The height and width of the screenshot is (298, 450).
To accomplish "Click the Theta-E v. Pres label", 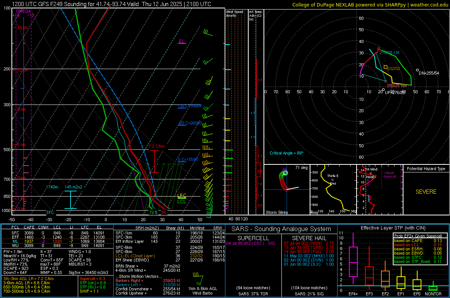I will pyautogui.click(x=333, y=179).
